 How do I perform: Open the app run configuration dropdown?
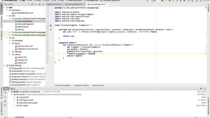tap(155, 1)
